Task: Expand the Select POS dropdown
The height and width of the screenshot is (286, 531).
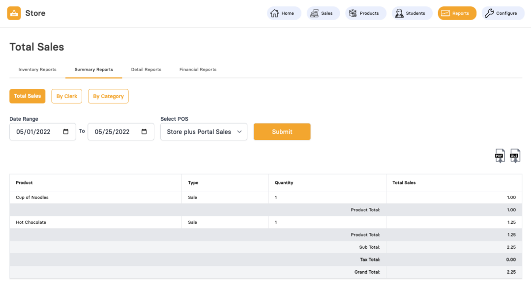Action: [204, 132]
